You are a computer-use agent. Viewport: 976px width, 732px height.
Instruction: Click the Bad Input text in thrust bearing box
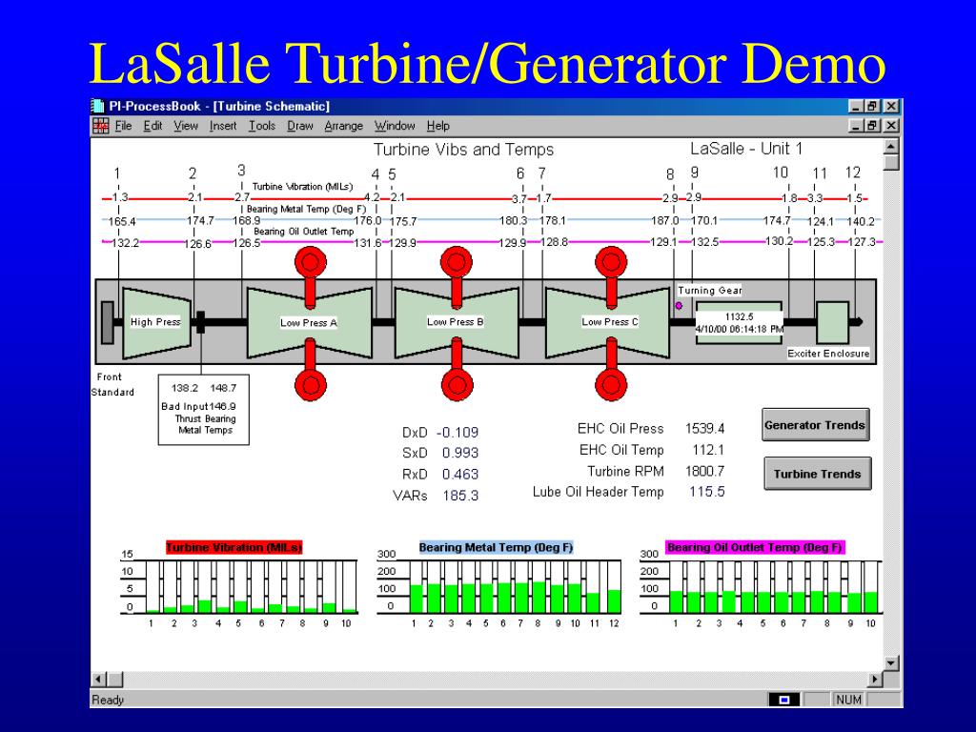point(184,406)
